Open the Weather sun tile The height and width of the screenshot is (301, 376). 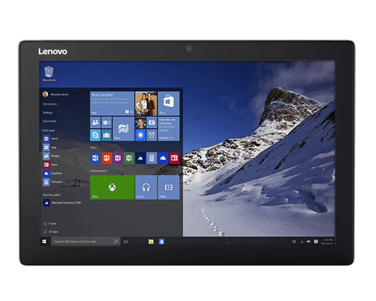pyautogui.click(x=140, y=135)
